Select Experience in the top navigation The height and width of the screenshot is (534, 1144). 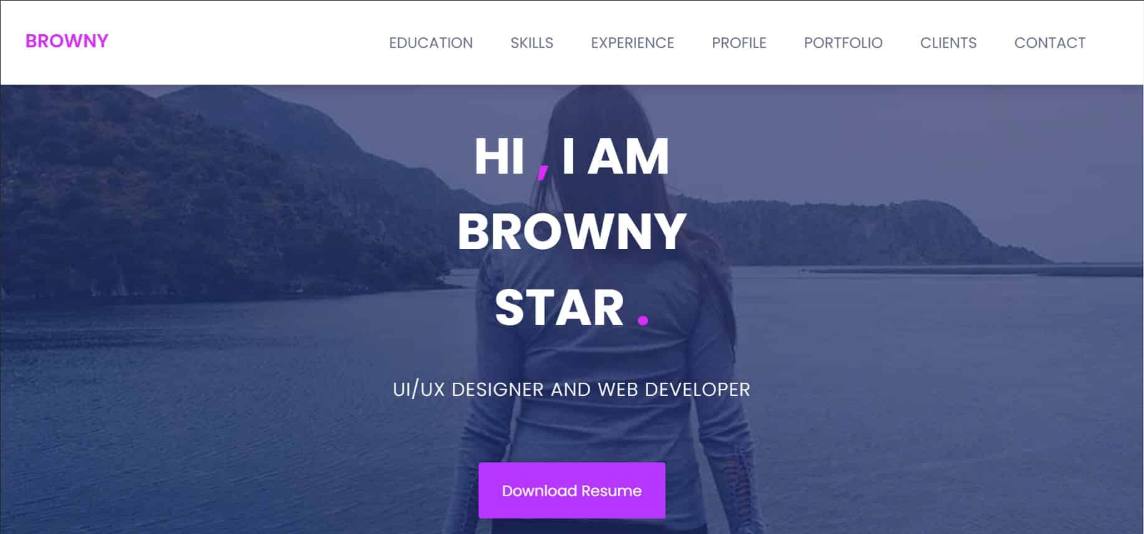click(x=632, y=43)
